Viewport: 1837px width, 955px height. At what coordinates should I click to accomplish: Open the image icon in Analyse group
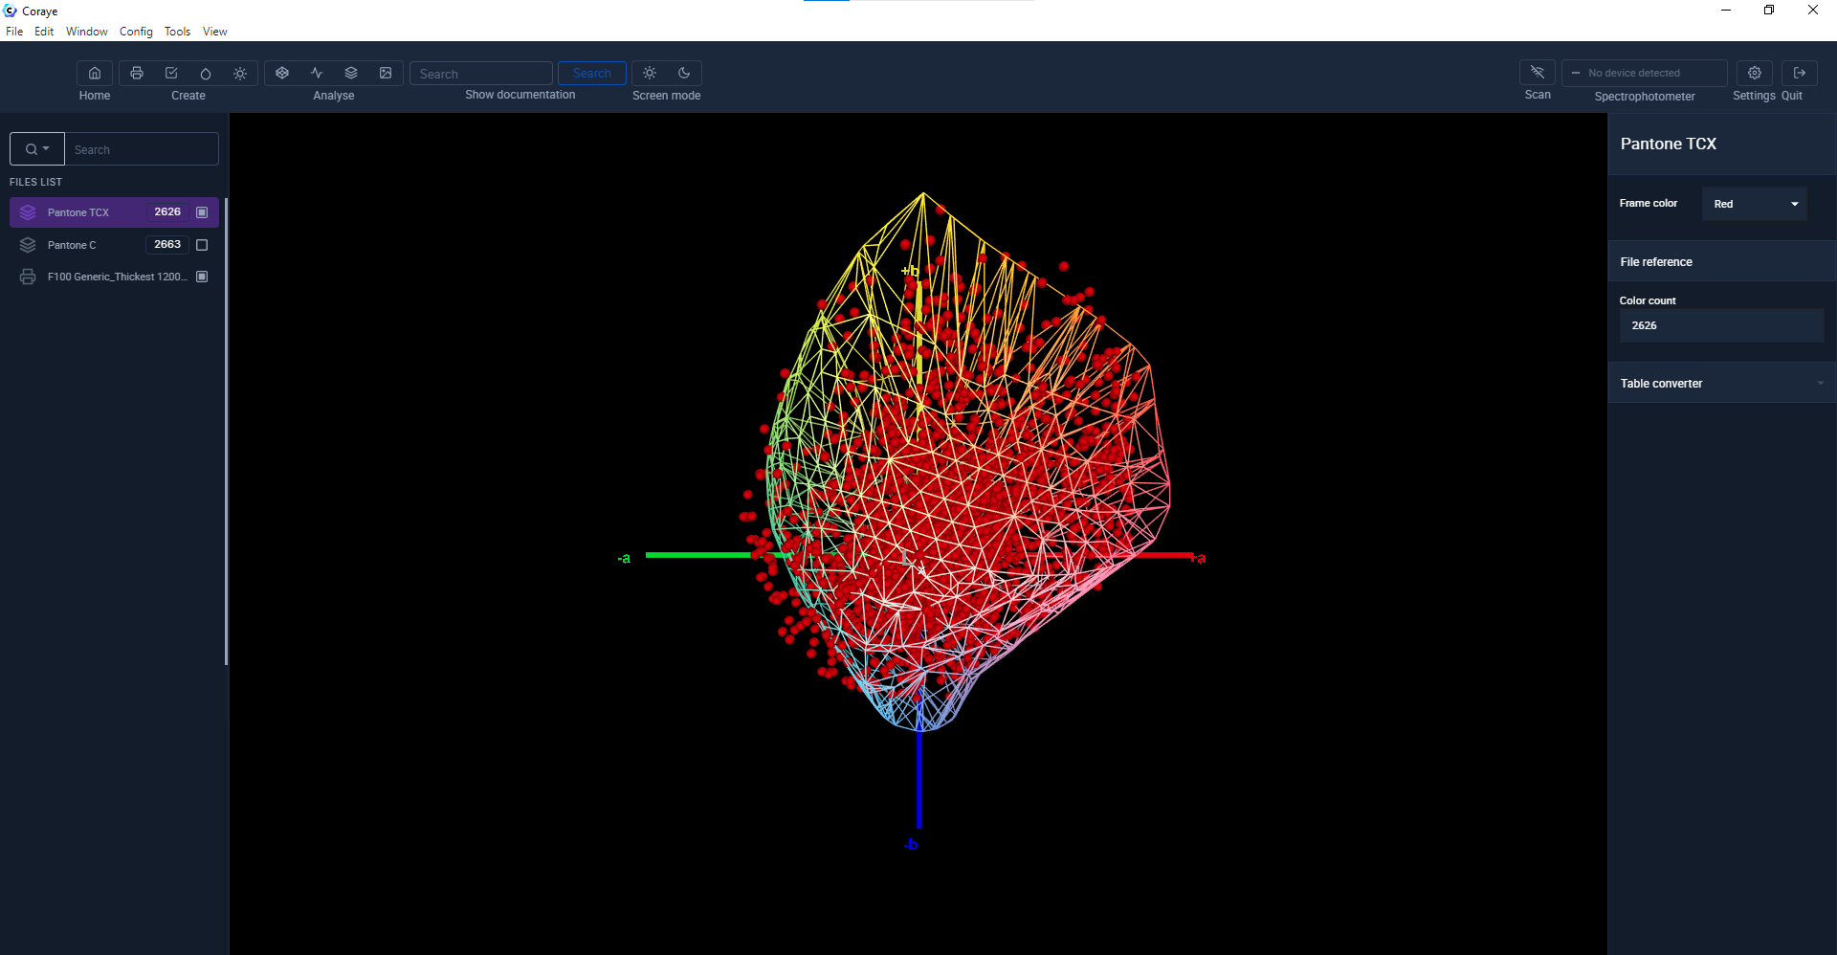386,74
